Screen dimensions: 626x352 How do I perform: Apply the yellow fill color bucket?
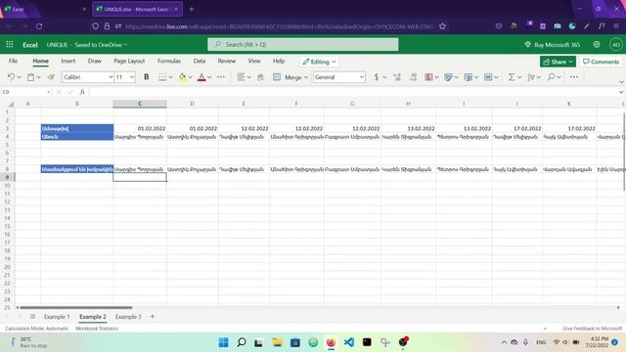pos(182,77)
